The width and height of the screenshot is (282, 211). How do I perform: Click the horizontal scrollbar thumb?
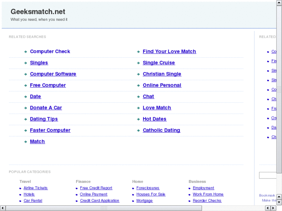(104, 208)
